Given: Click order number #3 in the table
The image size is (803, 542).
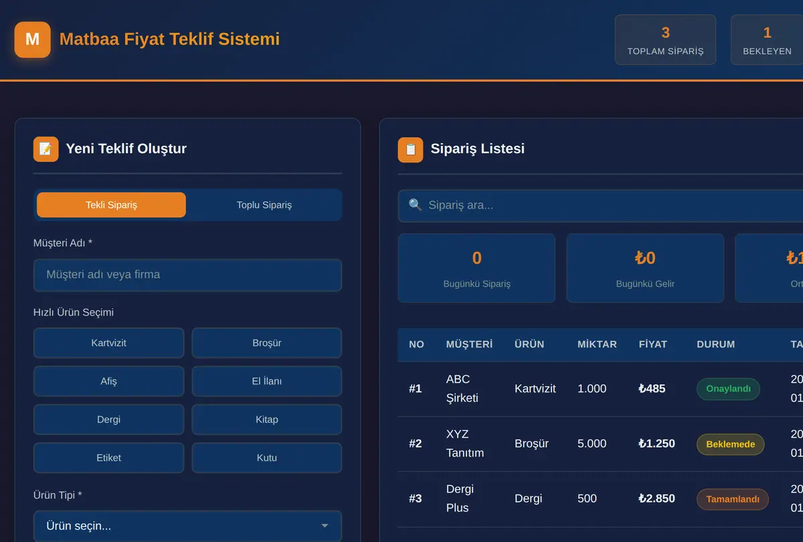Looking at the screenshot, I should 416,499.
